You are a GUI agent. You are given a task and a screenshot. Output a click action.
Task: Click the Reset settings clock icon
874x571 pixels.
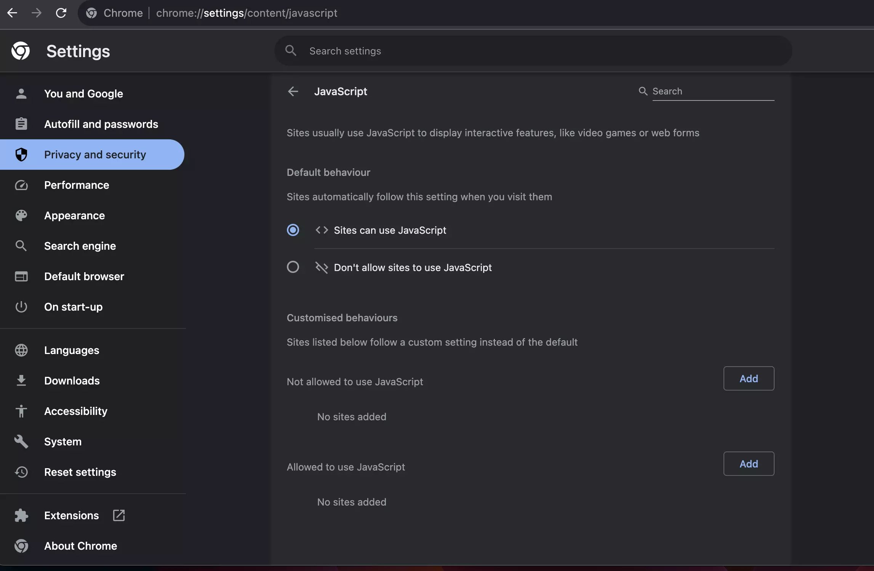(20, 472)
